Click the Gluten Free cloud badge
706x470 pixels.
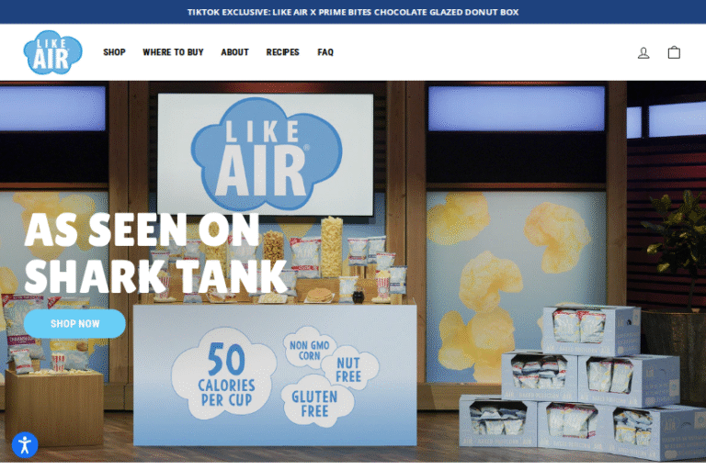313,403
